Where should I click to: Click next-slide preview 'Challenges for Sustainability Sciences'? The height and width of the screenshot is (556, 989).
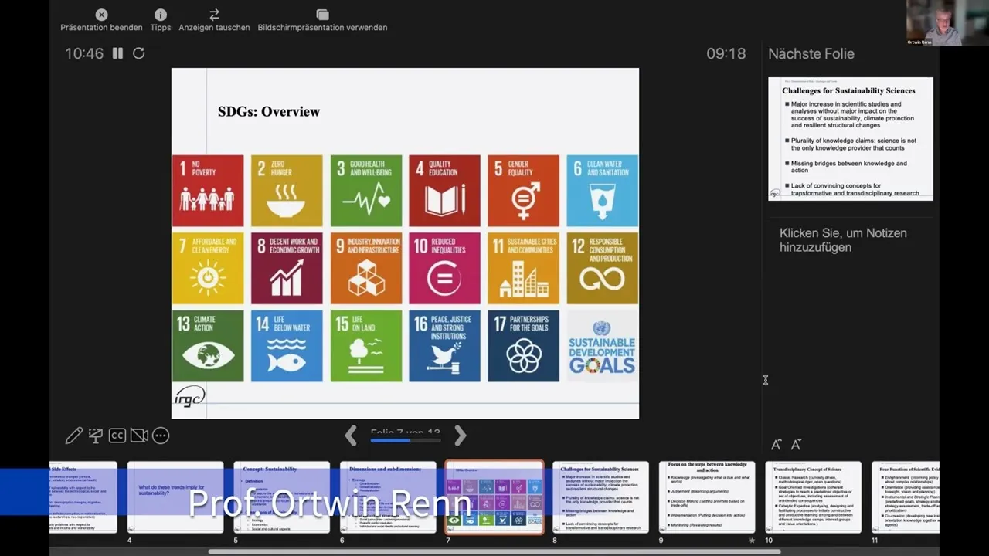851,139
